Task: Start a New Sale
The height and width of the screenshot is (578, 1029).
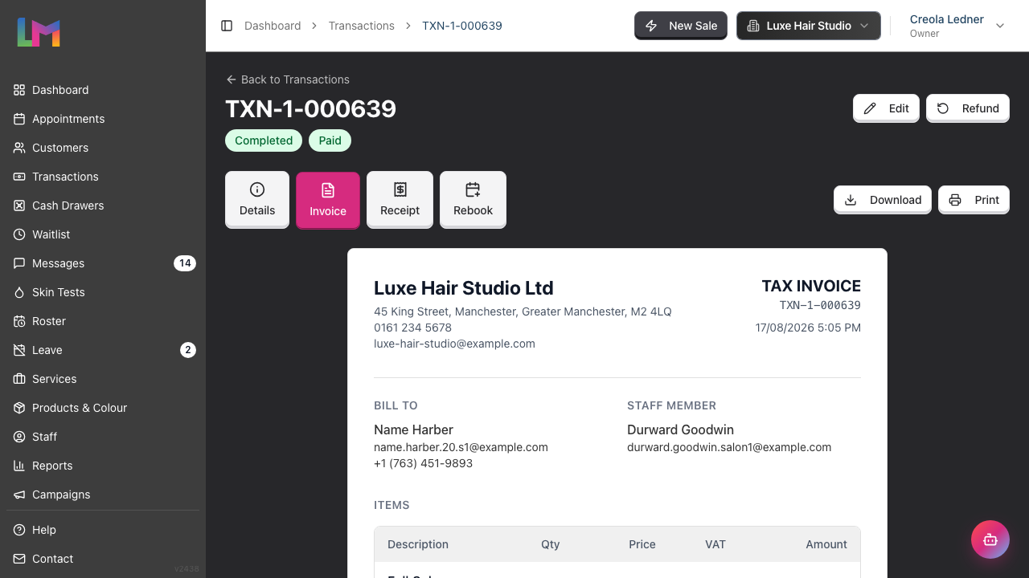Action: [681, 26]
